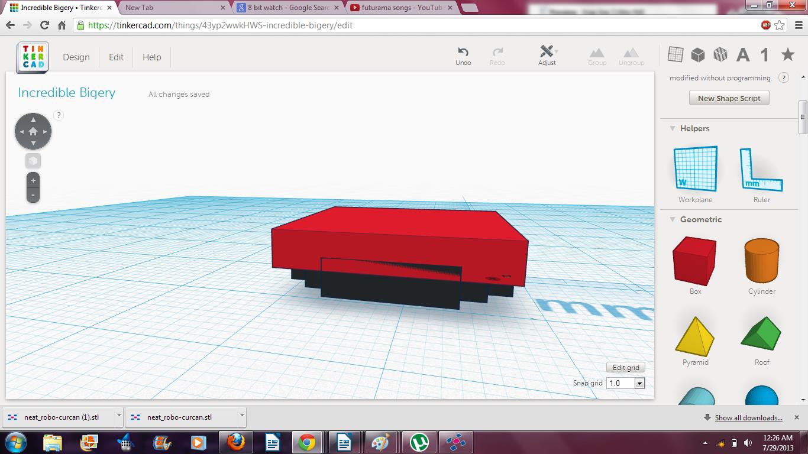Open the Design menu

[x=76, y=57]
